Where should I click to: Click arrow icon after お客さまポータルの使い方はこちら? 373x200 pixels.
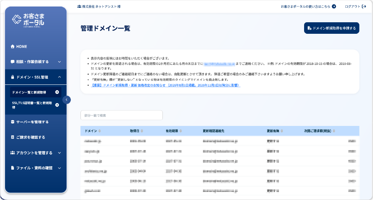click(334, 7)
